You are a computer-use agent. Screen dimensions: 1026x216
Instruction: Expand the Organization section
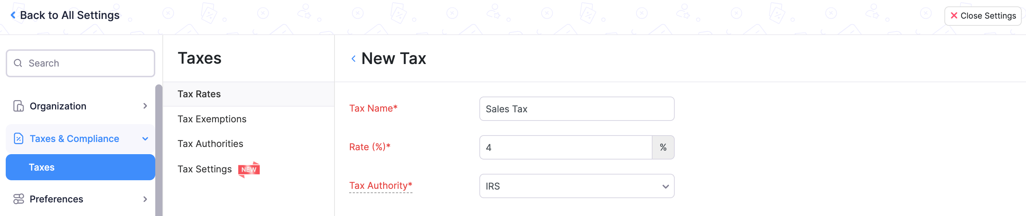tap(145, 106)
